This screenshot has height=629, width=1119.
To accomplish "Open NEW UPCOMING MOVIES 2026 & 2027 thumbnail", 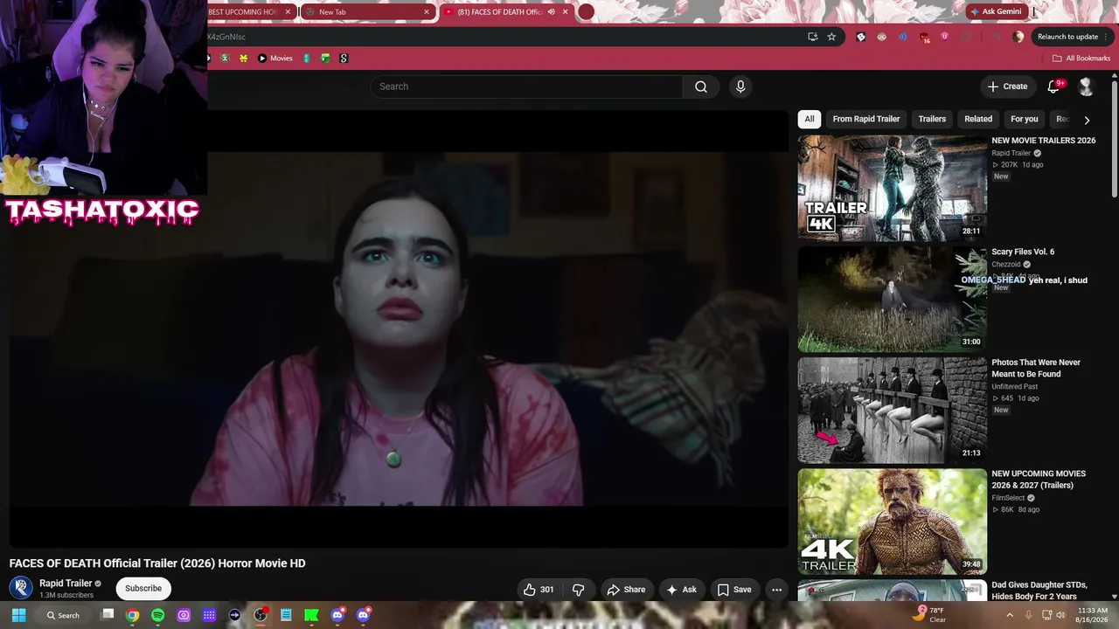I will pyautogui.click(x=892, y=522).
